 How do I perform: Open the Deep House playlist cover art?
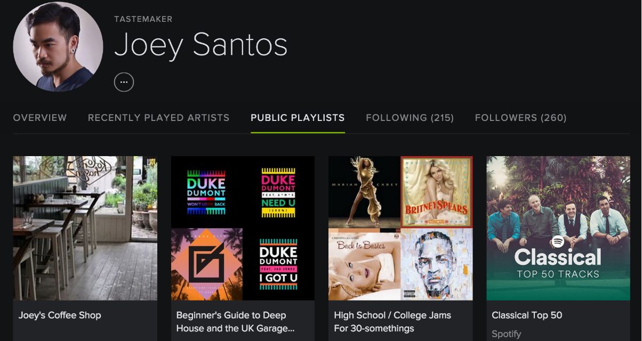click(x=243, y=228)
